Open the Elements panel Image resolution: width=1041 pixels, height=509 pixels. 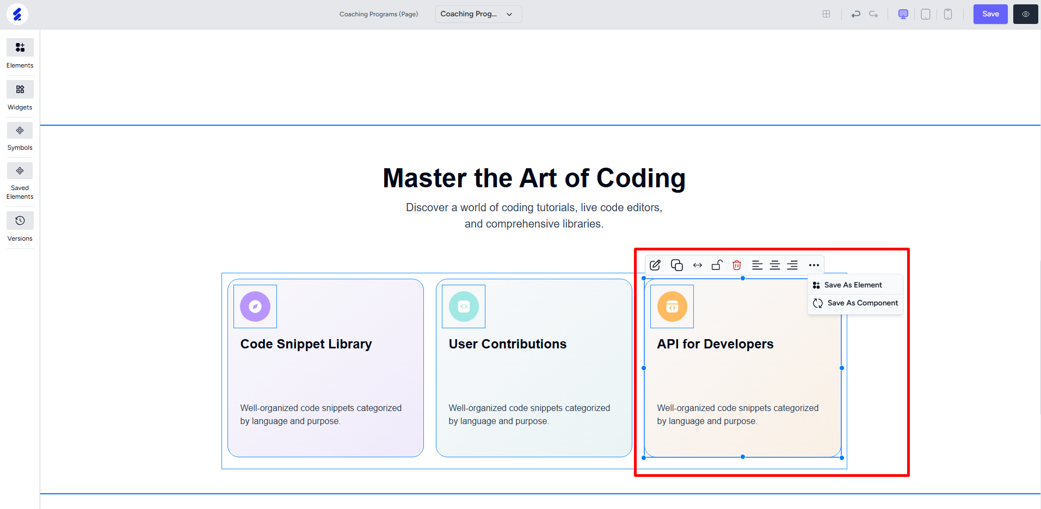pyautogui.click(x=20, y=53)
